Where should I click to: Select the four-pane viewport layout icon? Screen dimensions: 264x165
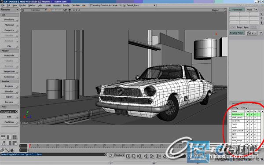coord(15,137)
